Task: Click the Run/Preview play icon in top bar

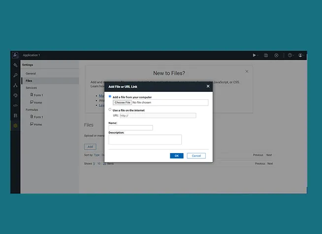Action: coord(254,55)
